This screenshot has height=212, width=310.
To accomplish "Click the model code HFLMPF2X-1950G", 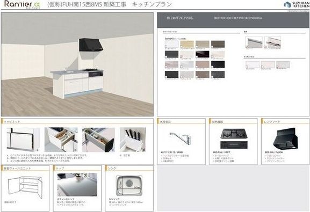I will (x=180, y=18).
